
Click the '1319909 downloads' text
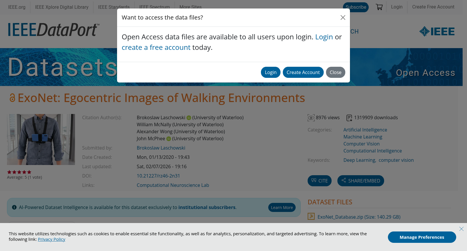pyautogui.click(x=376, y=117)
